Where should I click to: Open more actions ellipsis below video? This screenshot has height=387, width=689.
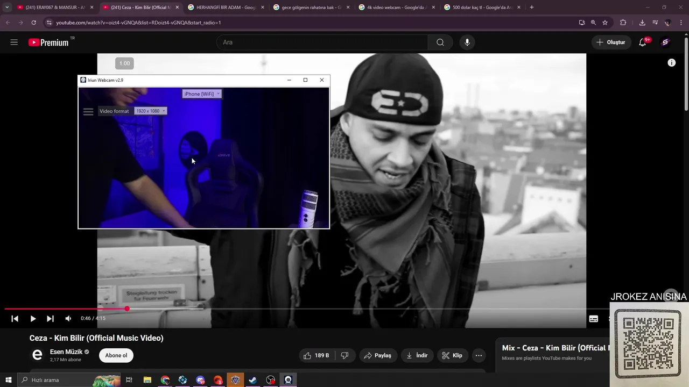click(x=479, y=355)
